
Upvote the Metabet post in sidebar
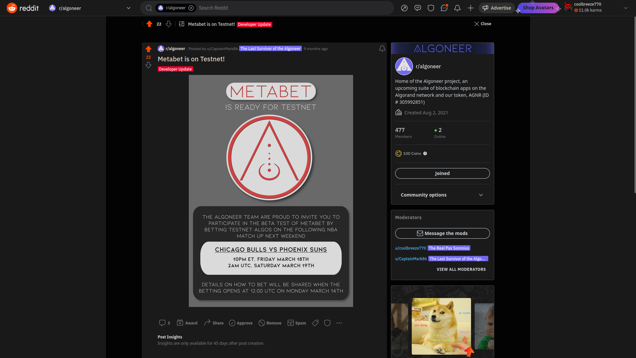148,49
